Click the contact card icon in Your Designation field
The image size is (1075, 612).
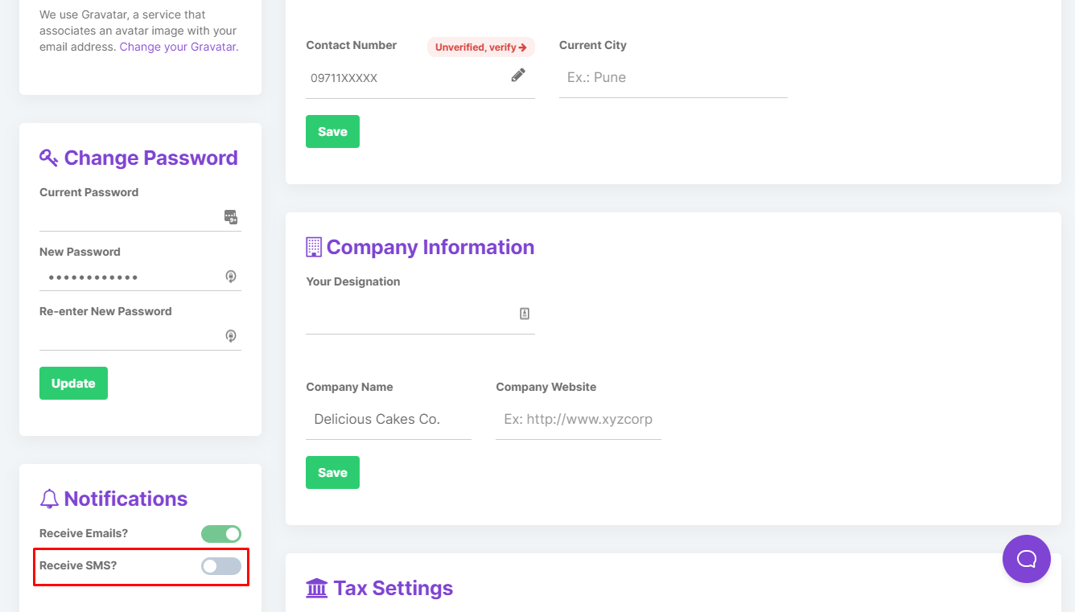tap(525, 314)
